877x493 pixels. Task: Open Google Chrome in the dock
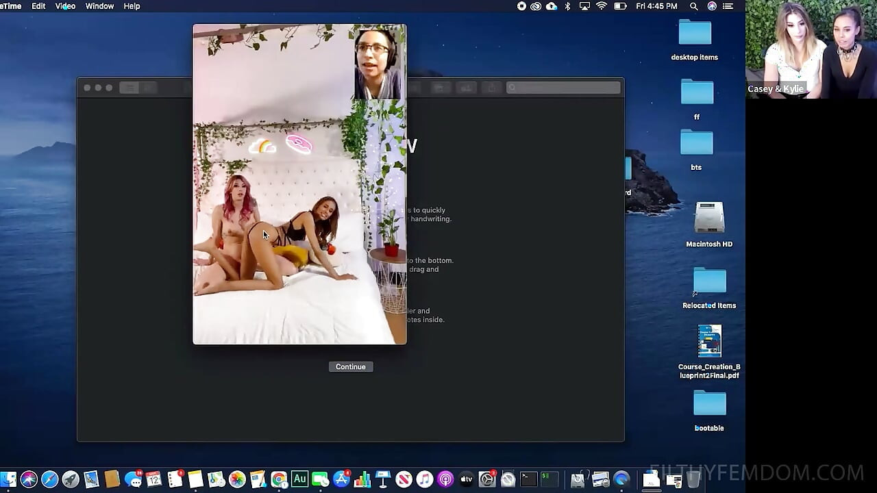click(x=279, y=479)
